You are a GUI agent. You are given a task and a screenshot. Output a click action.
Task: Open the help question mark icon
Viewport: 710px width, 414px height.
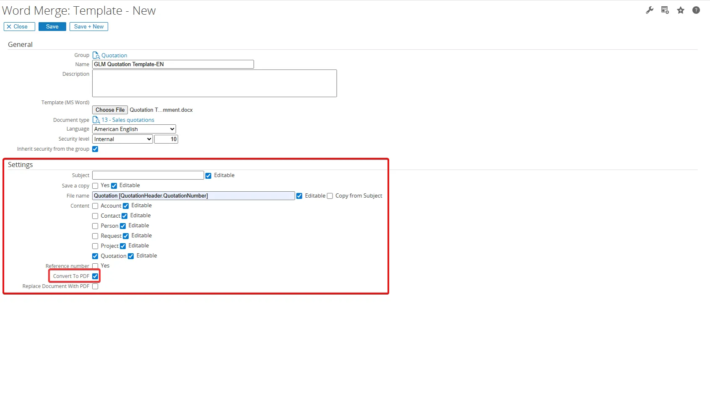[696, 10]
